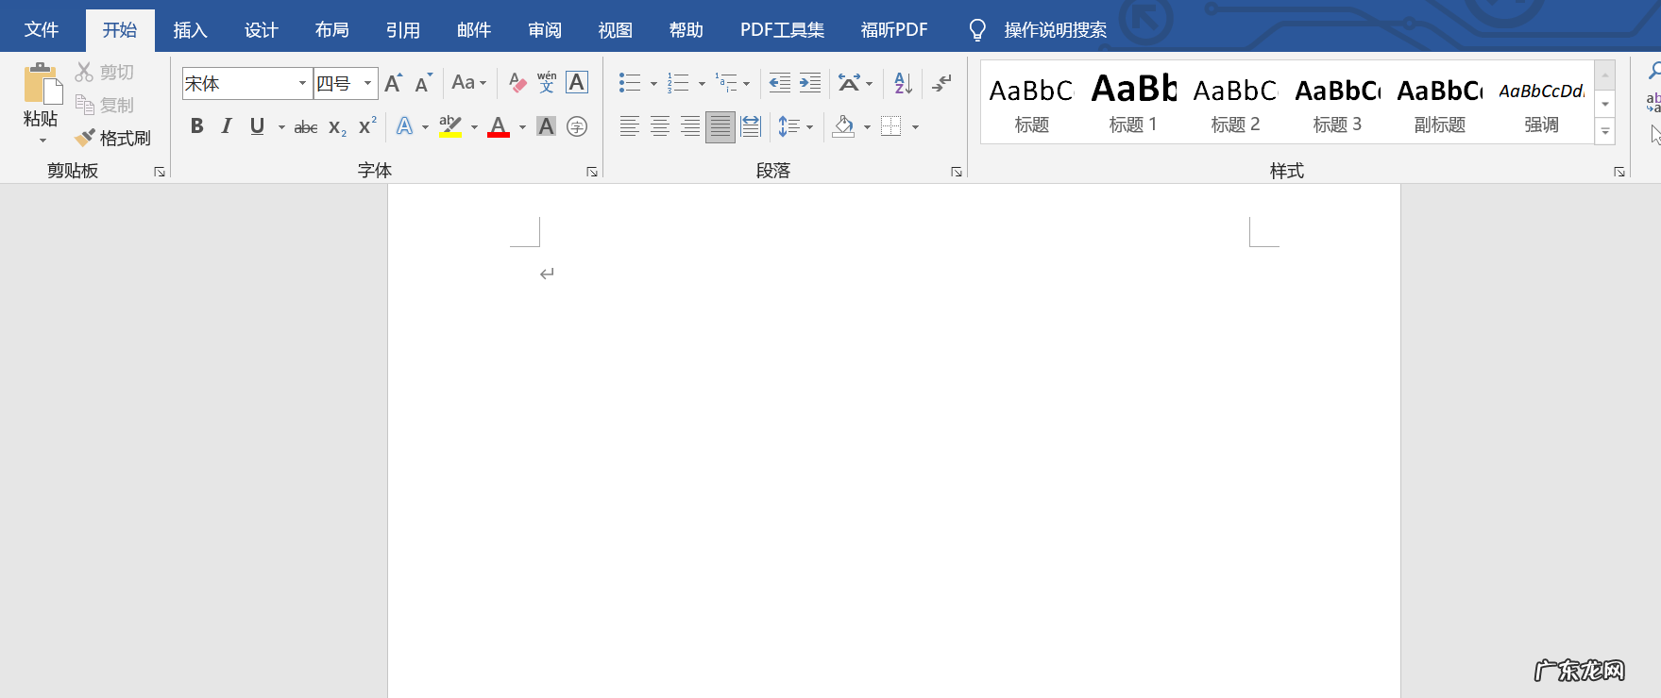Expand the numbering style arrow
This screenshot has width=1661, height=698.
(x=702, y=84)
